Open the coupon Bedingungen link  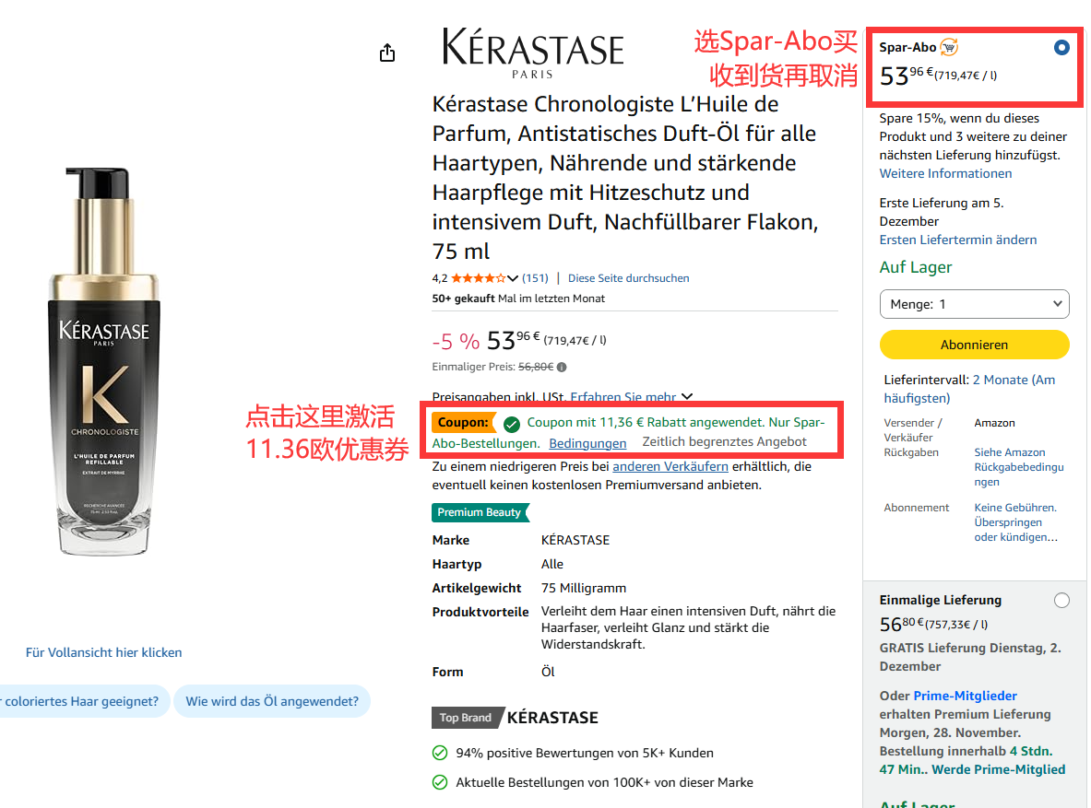587,443
